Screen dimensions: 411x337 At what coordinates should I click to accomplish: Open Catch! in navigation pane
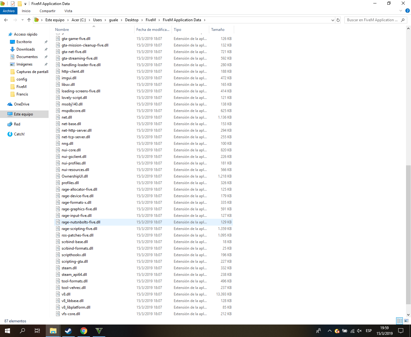tap(19, 134)
